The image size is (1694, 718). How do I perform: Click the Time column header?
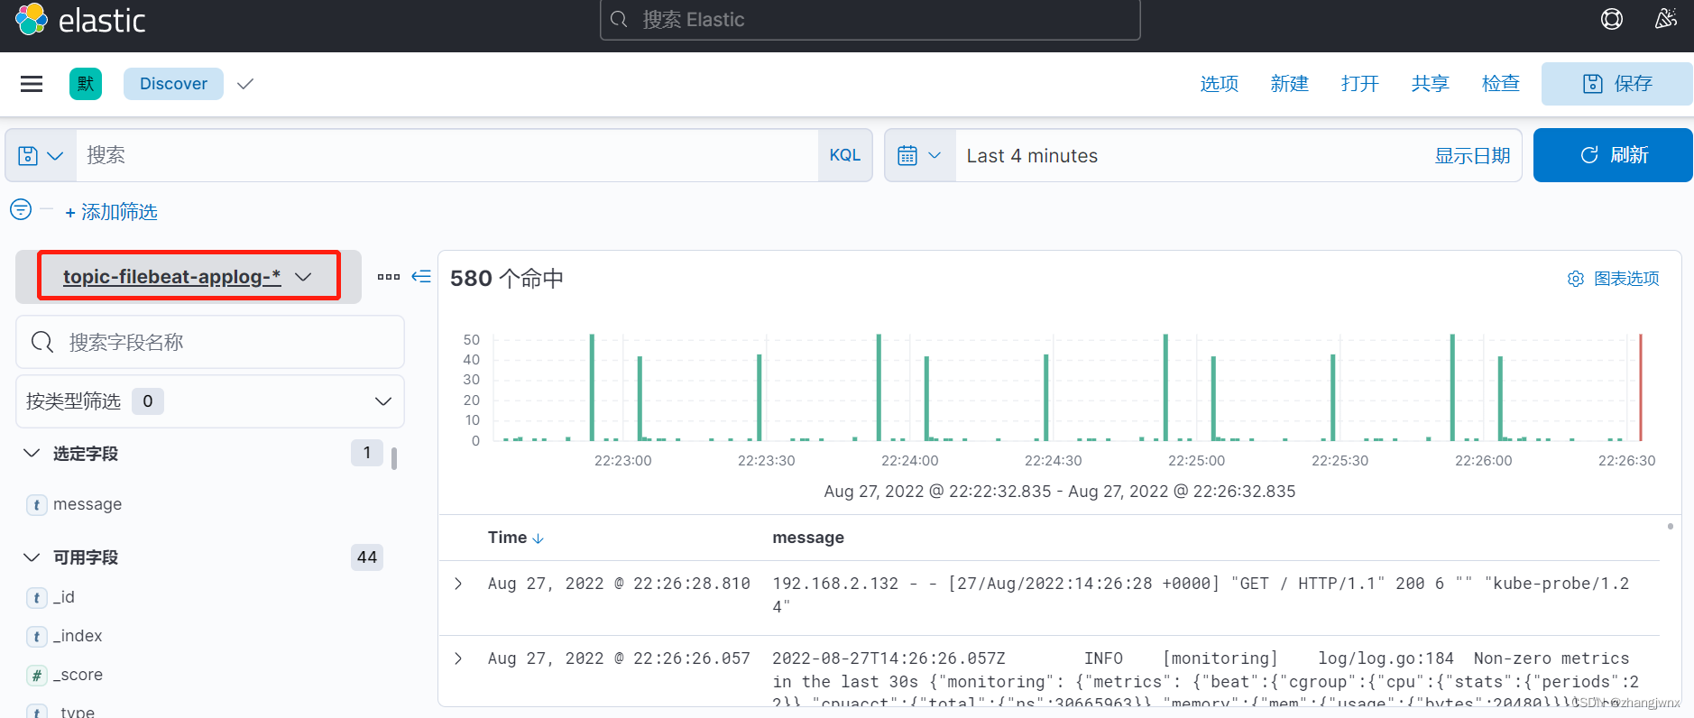pyautogui.click(x=507, y=538)
